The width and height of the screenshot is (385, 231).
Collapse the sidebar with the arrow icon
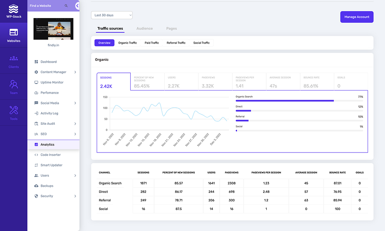[x=77, y=6]
